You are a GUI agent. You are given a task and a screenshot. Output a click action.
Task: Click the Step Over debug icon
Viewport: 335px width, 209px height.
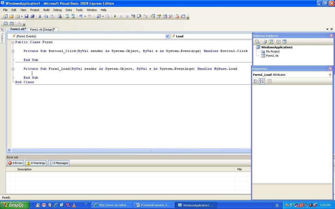tap(139, 16)
